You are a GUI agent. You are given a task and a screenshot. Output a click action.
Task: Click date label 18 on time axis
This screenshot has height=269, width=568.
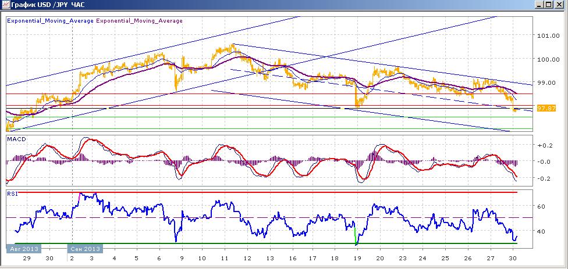pyautogui.click(x=335, y=259)
